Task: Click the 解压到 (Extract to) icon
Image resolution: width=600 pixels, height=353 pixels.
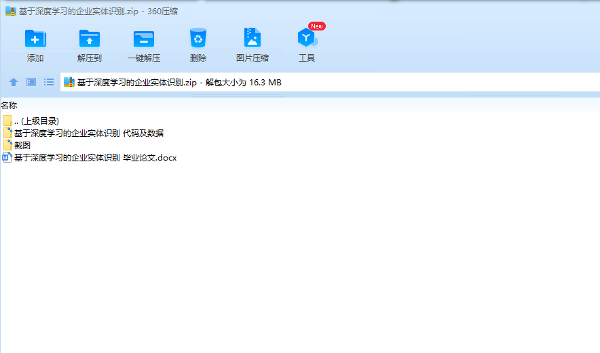Action: pos(90,38)
